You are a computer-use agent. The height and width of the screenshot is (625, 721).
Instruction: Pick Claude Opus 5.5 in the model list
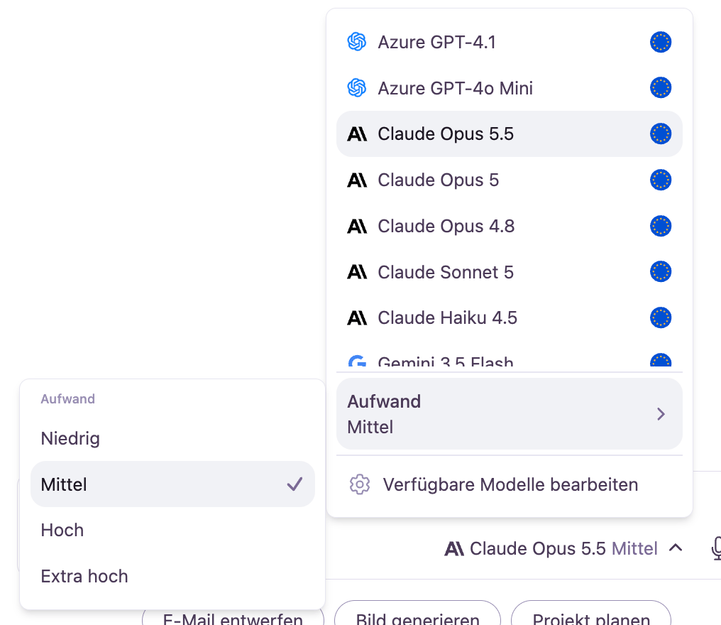pos(510,134)
